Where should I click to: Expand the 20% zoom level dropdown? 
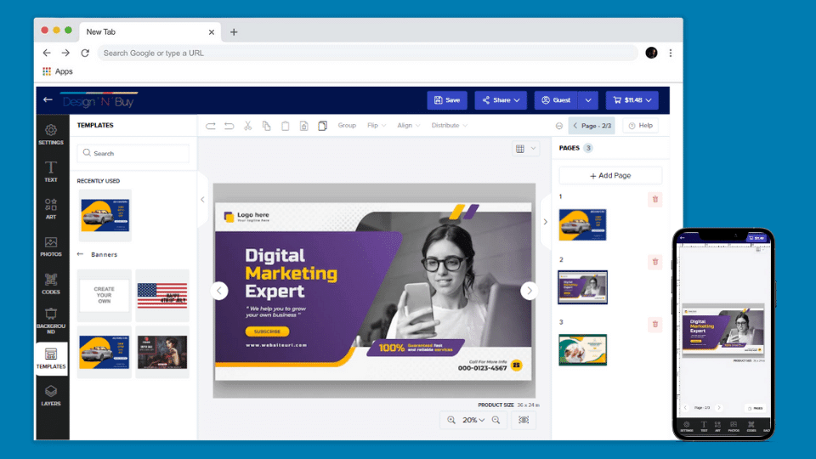click(x=474, y=420)
